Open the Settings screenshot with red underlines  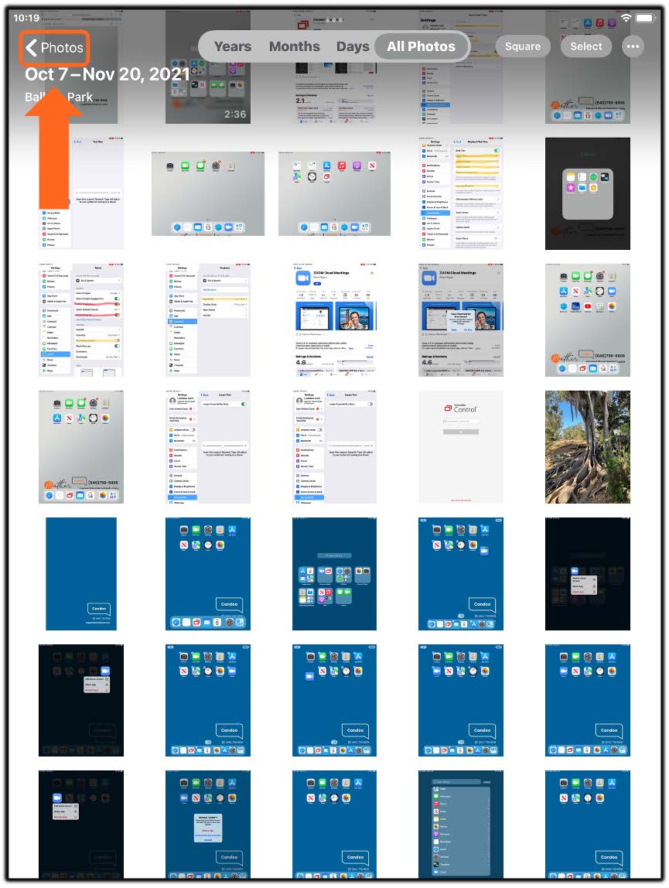(x=81, y=320)
